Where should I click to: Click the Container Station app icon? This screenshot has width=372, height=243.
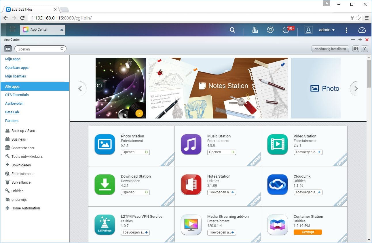(278, 225)
